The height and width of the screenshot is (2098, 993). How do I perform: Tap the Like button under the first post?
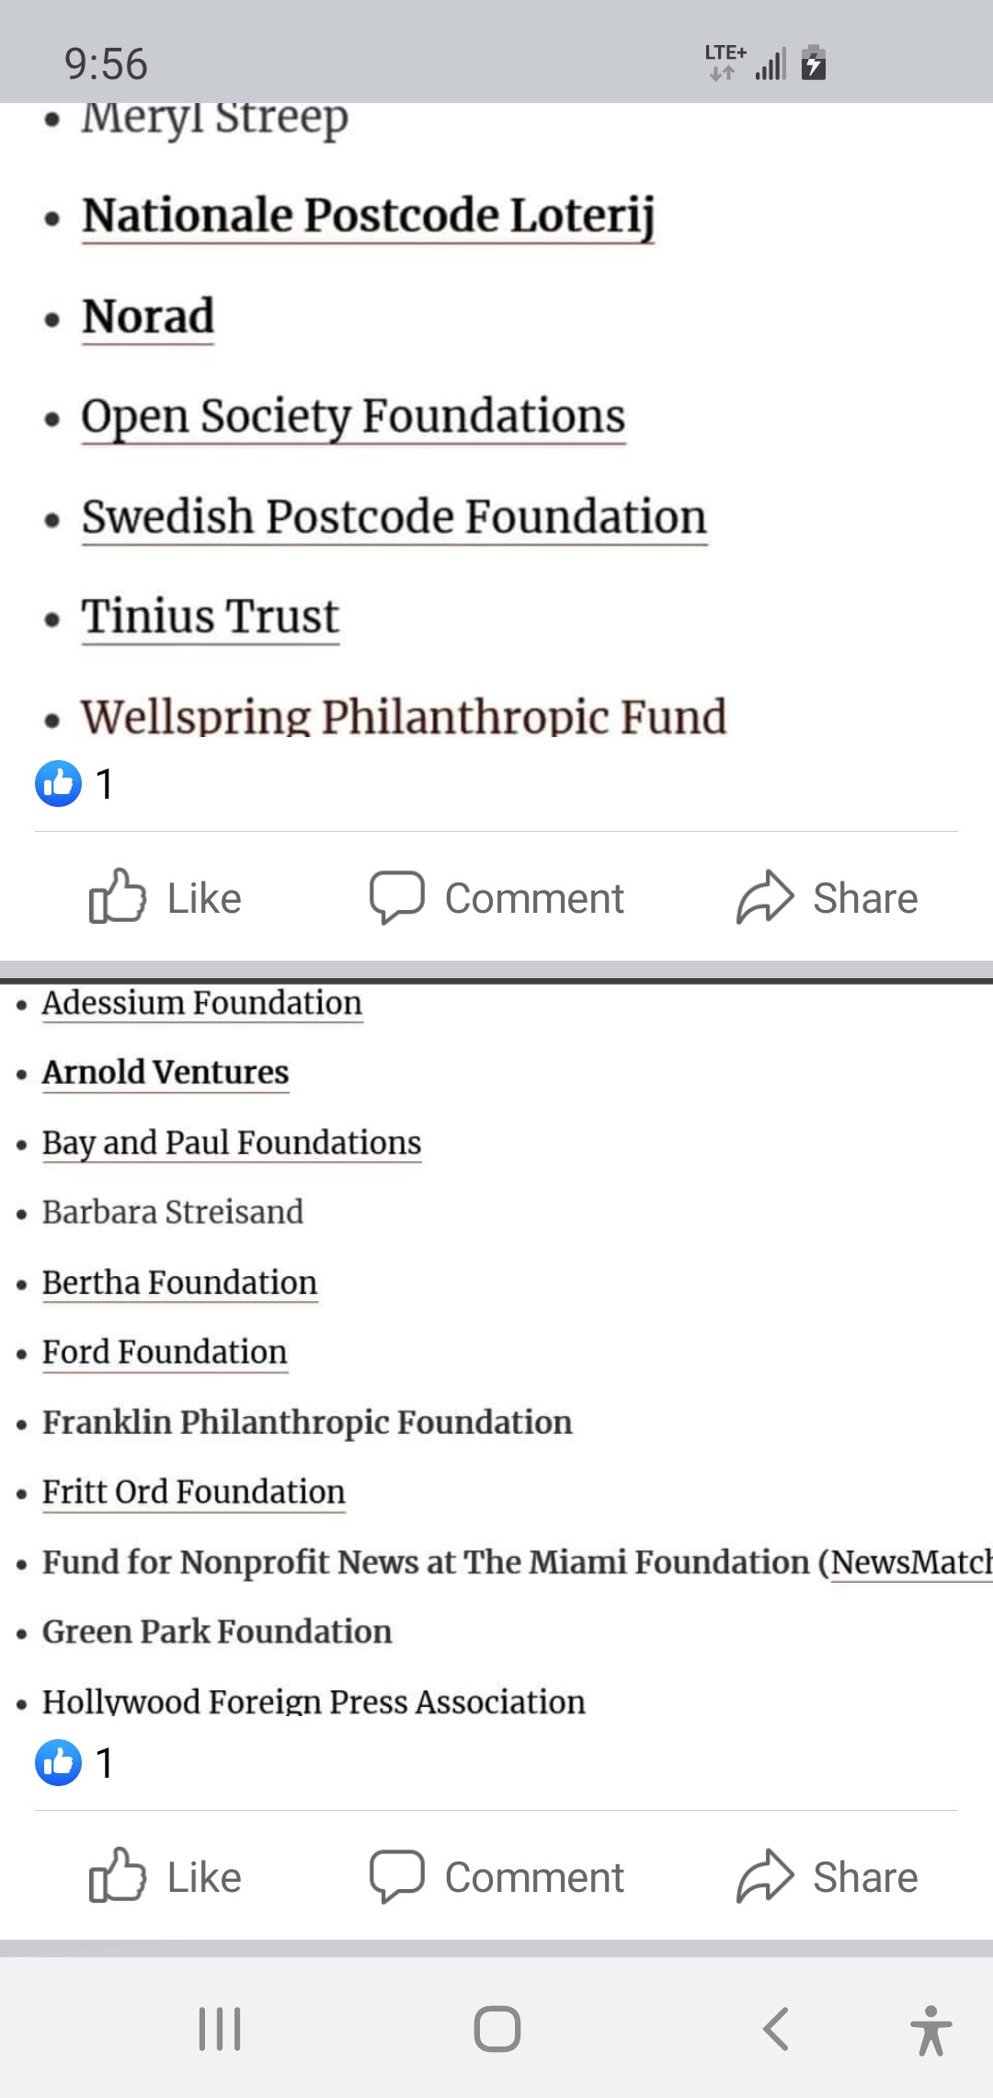coord(165,897)
